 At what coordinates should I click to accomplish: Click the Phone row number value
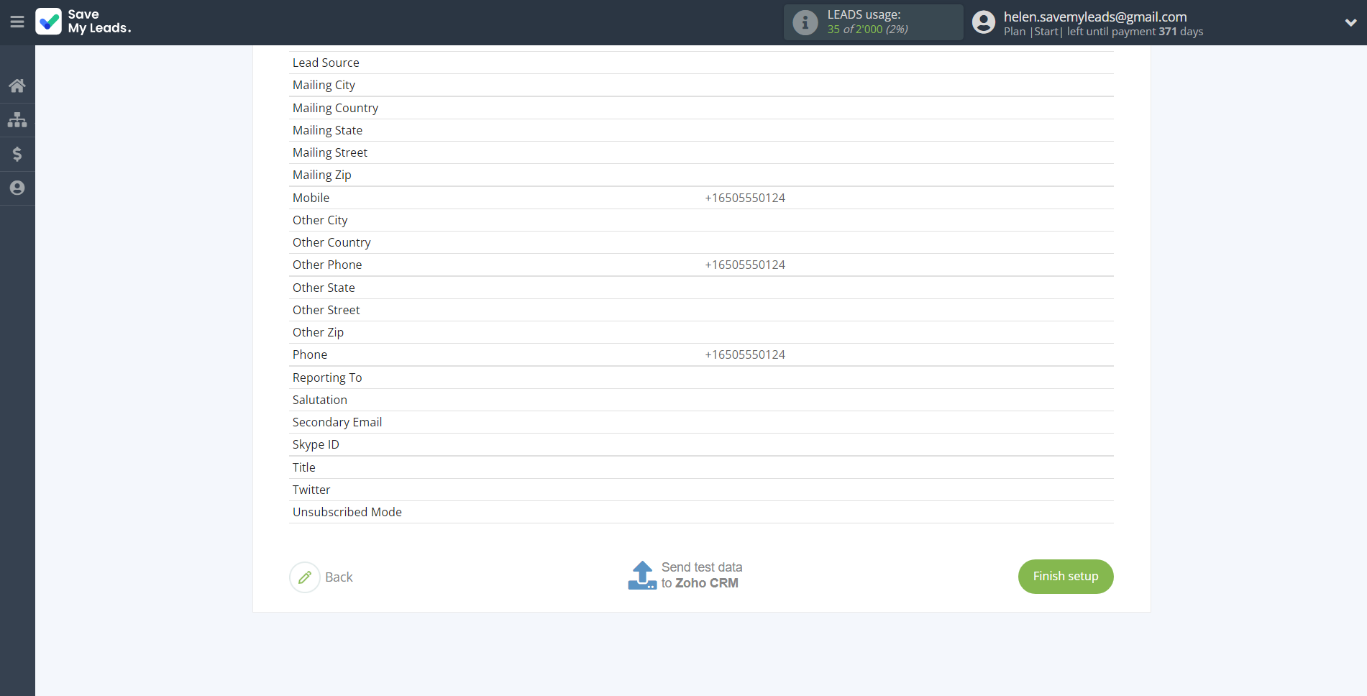745,354
